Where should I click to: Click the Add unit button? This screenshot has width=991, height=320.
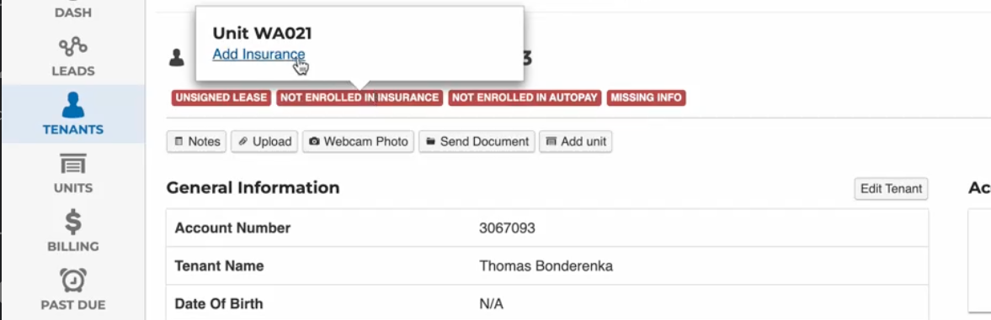(x=575, y=142)
